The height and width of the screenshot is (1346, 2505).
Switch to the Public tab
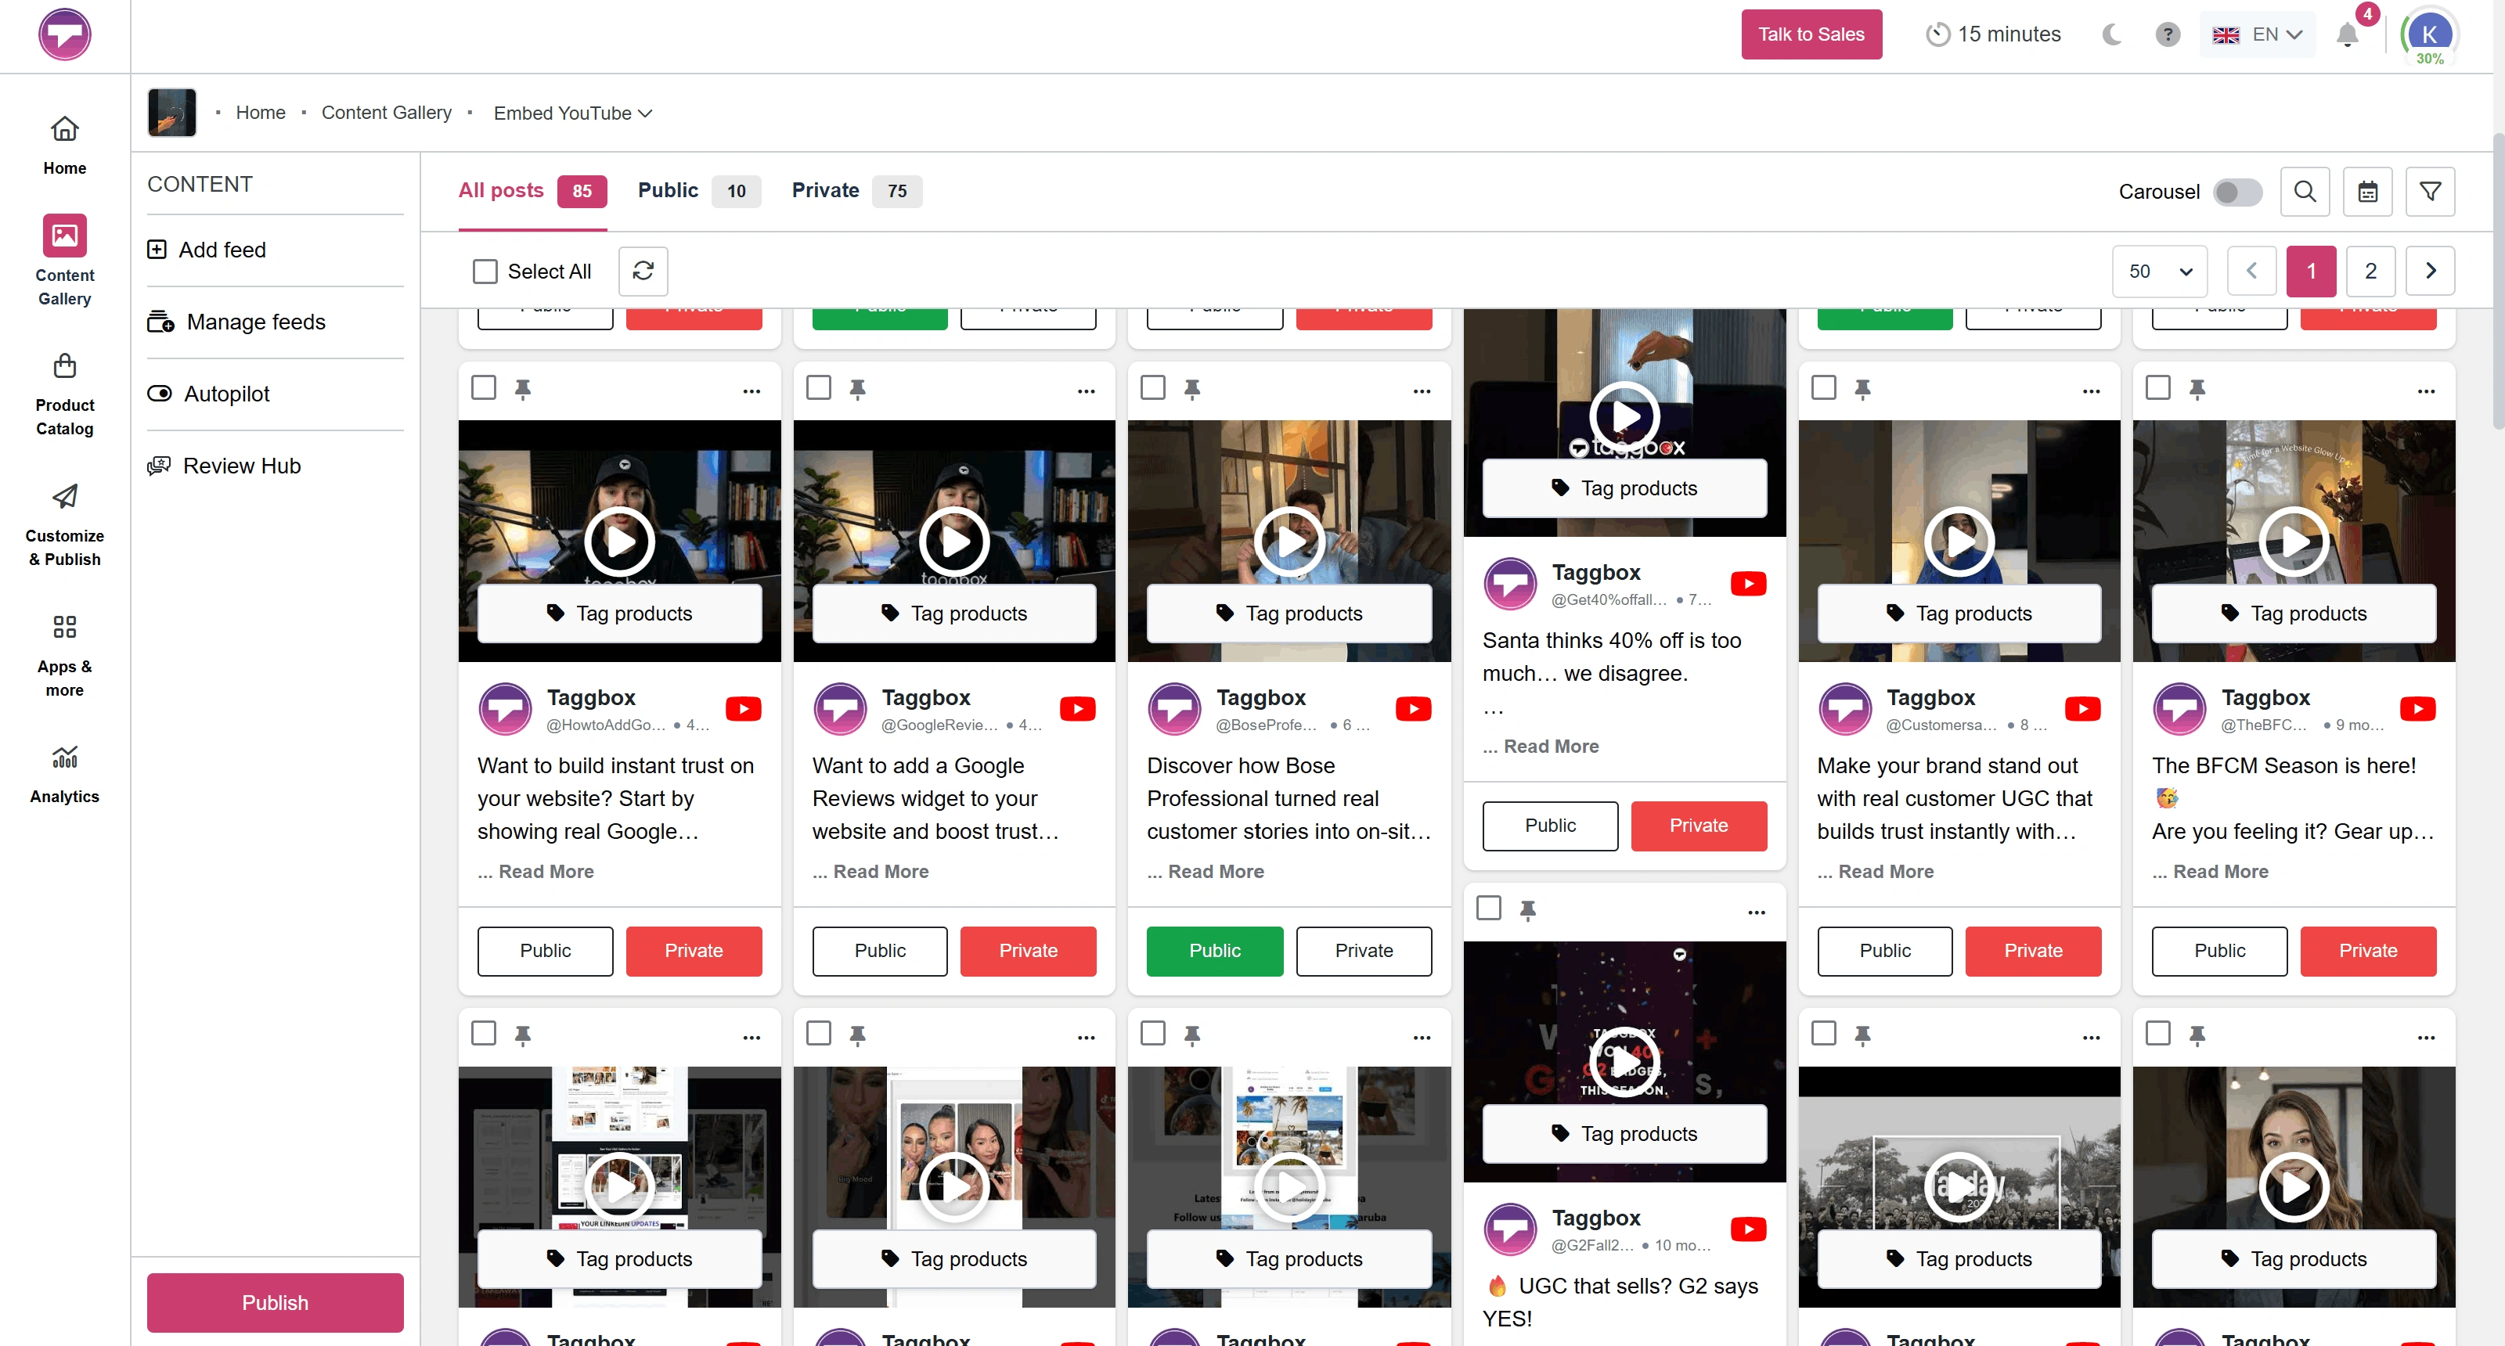coord(699,190)
